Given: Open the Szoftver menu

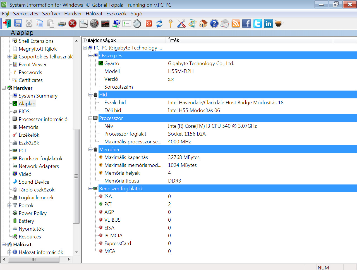Looking at the screenshot, I should click(x=51, y=14).
